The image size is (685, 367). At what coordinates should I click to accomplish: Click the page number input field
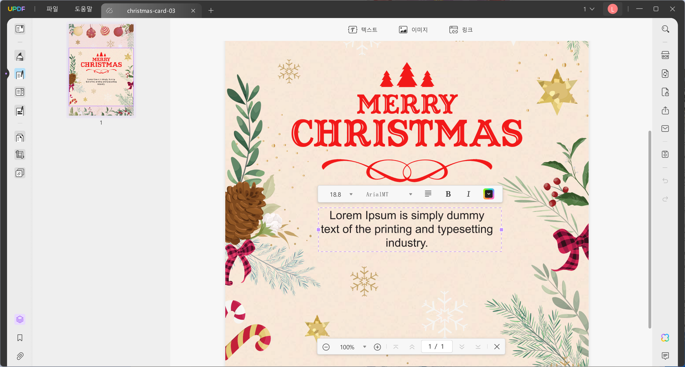(436, 347)
